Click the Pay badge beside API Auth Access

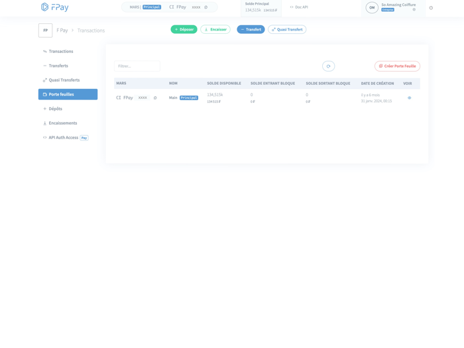pyautogui.click(x=84, y=138)
